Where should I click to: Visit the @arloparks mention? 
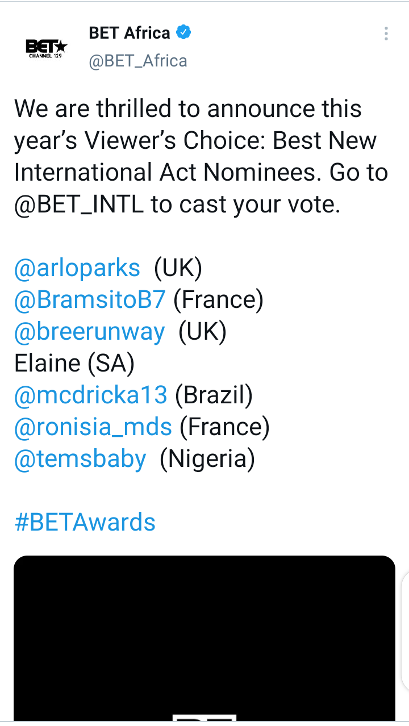click(77, 268)
